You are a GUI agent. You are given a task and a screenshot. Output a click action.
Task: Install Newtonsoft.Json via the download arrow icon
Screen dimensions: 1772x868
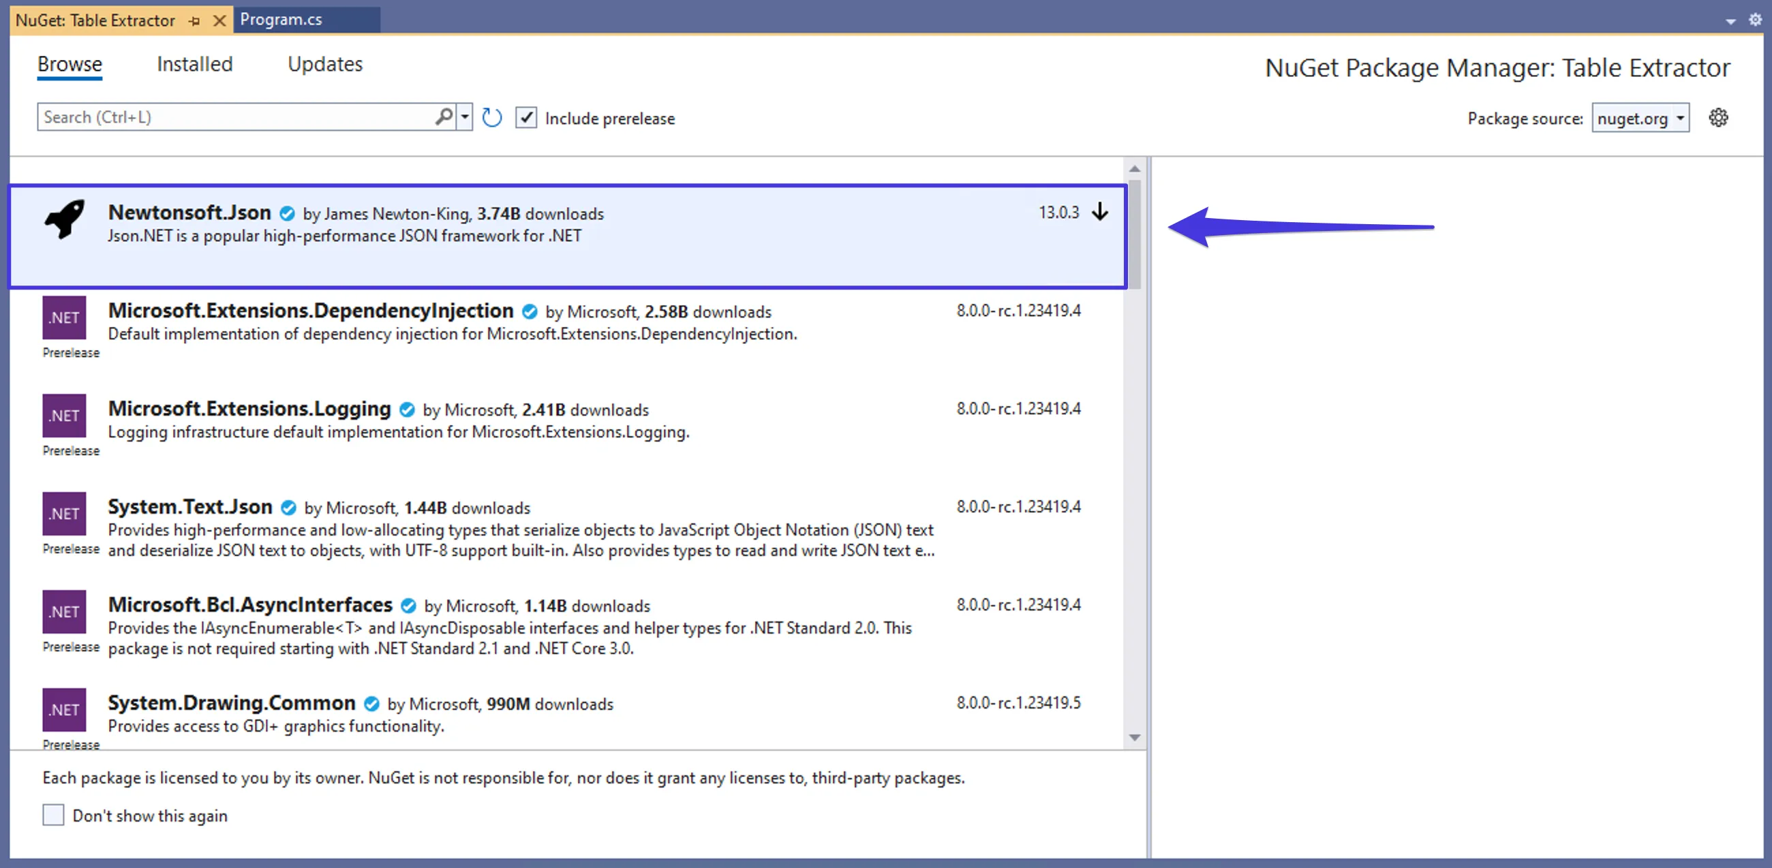(x=1101, y=213)
